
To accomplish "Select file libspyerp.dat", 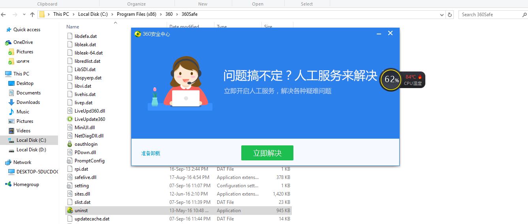I will [x=88, y=78].
